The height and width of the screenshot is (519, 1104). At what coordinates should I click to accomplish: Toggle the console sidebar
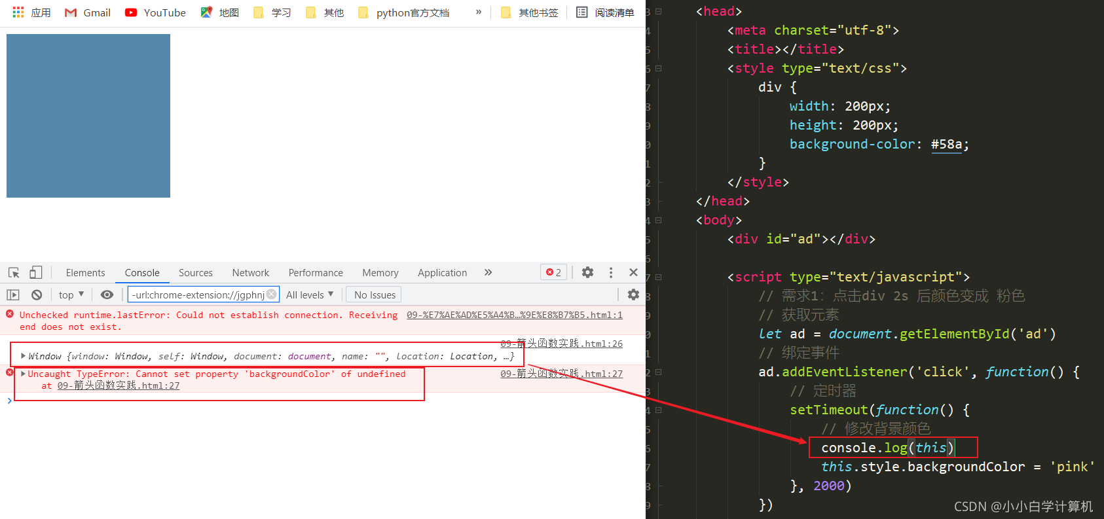[x=13, y=295]
